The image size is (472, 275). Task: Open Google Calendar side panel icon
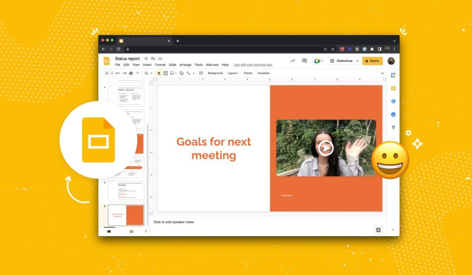[x=393, y=75]
